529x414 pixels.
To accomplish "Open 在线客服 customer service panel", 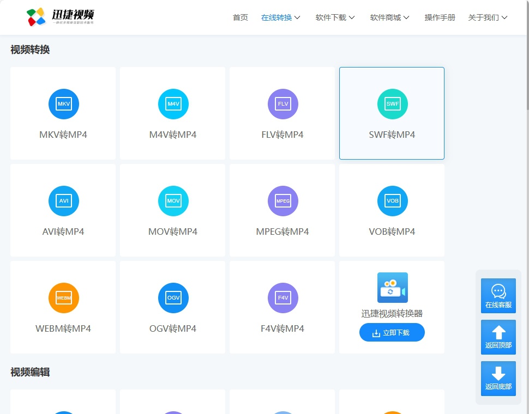I will pos(498,296).
